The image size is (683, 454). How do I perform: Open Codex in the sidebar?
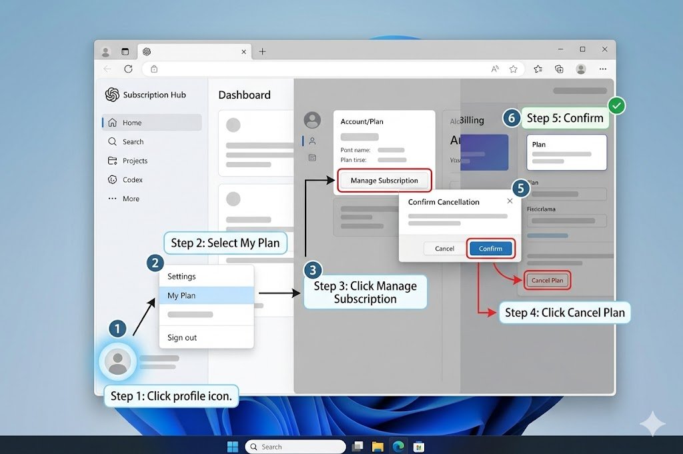tap(152, 180)
